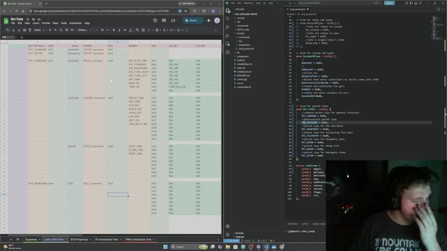Open the Share button dropdown arrow

[200, 21]
